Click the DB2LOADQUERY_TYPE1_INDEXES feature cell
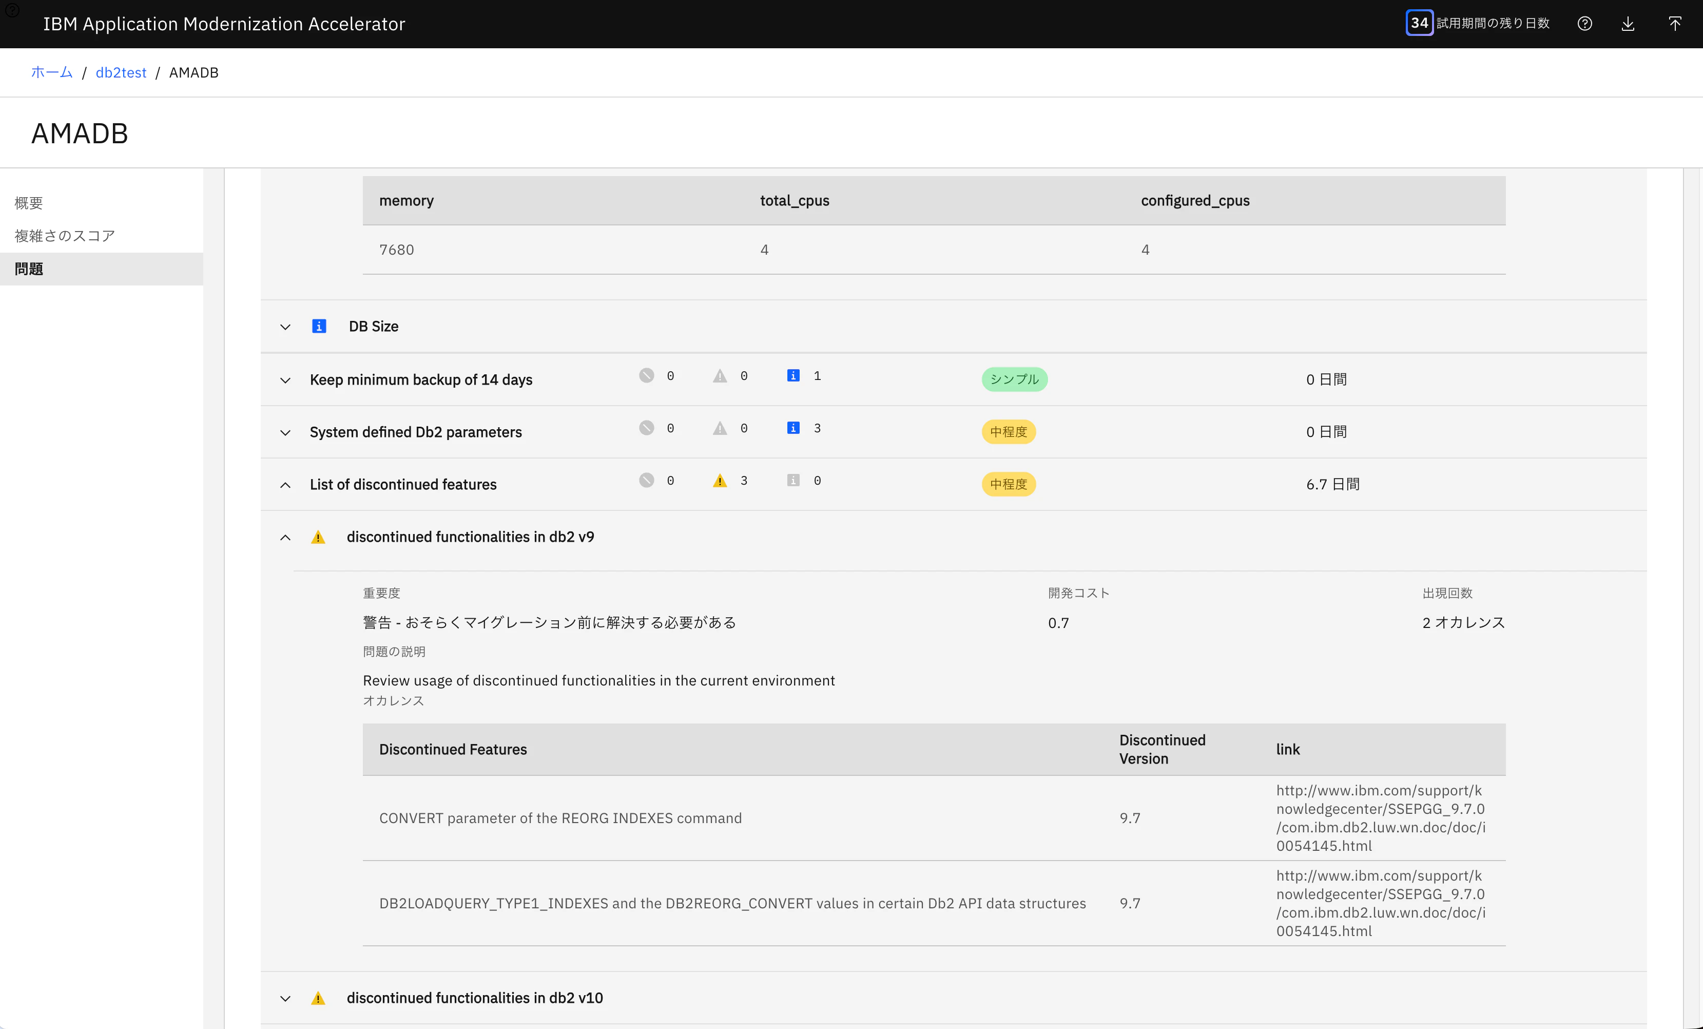The image size is (1703, 1029). 732,903
